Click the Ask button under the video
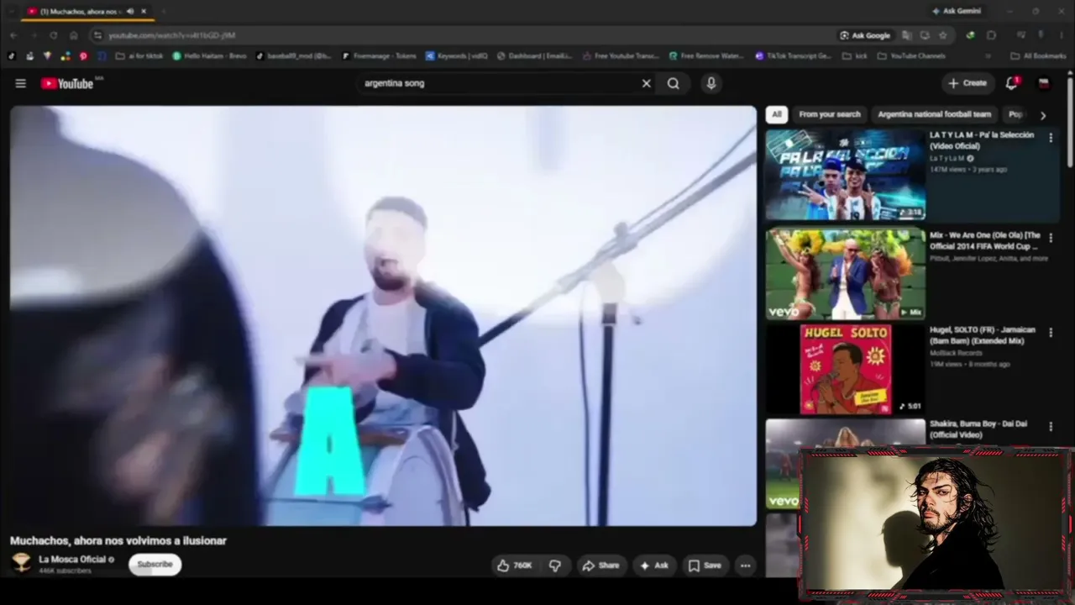Viewport: 1075px width, 605px height. [x=654, y=566]
